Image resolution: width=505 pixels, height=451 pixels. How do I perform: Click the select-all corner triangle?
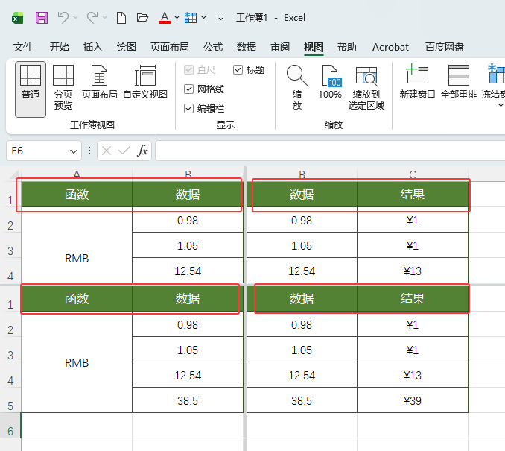(x=14, y=174)
